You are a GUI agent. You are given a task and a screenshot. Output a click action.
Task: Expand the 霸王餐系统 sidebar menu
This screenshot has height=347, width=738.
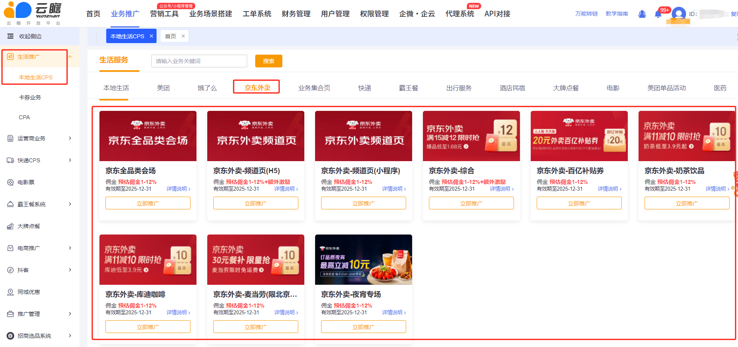tap(70, 204)
